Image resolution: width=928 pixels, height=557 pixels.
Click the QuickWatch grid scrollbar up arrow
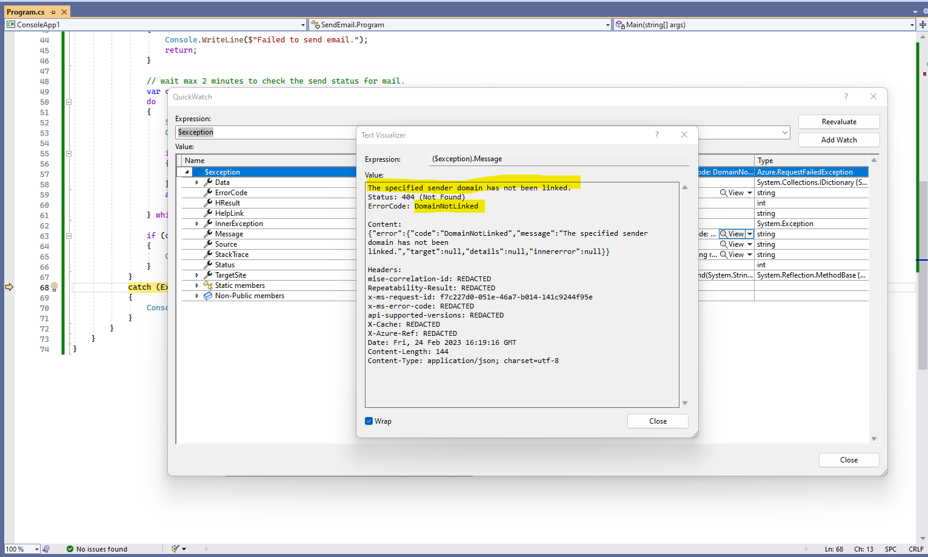click(x=874, y=160)
